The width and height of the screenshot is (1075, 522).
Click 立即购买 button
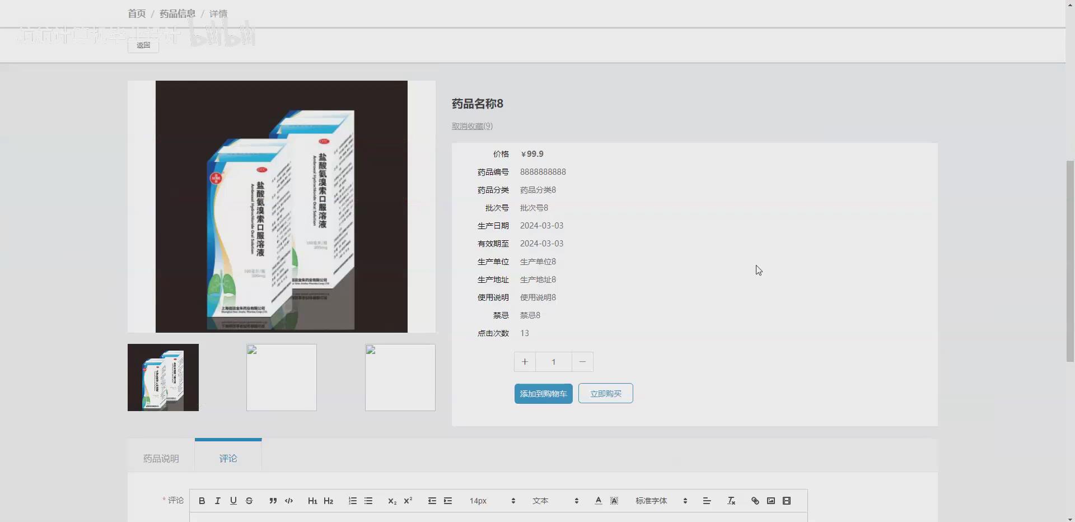click(x=606, y=394)
